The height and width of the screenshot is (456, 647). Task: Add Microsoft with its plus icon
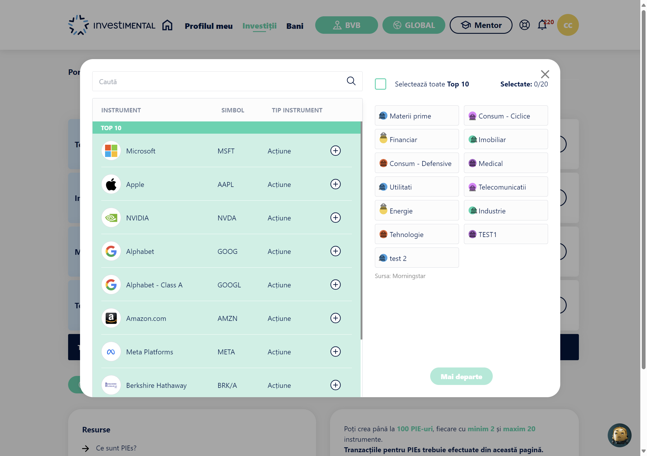coord(335,151)
